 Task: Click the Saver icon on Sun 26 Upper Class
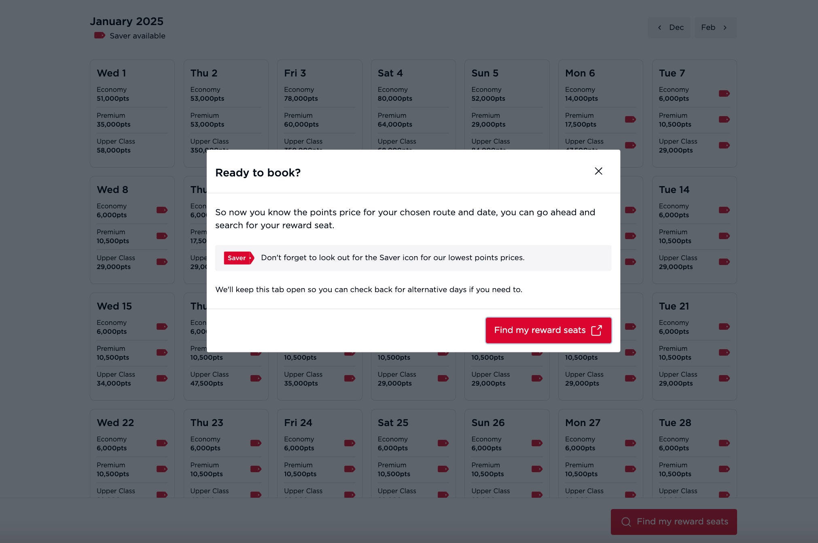click(x=536, y=495)
